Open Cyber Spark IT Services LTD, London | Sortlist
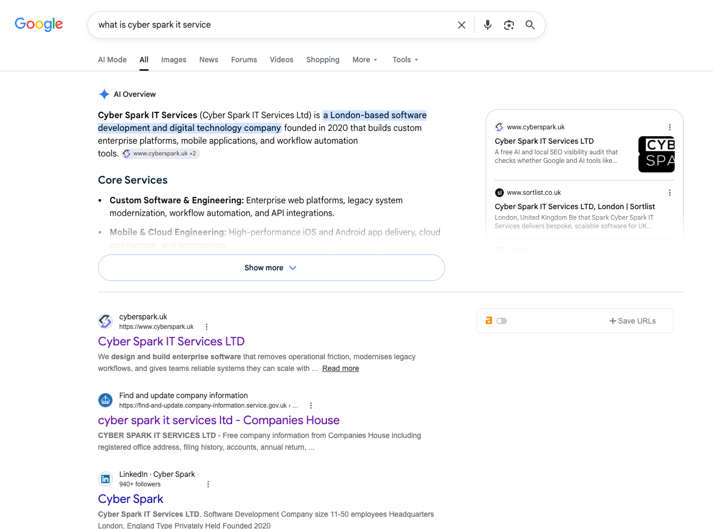Screen dimensions: 713x529 click(x=575, y=206)
